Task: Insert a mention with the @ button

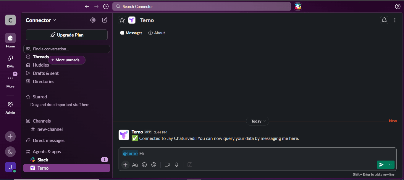Action: click(154, 165)
